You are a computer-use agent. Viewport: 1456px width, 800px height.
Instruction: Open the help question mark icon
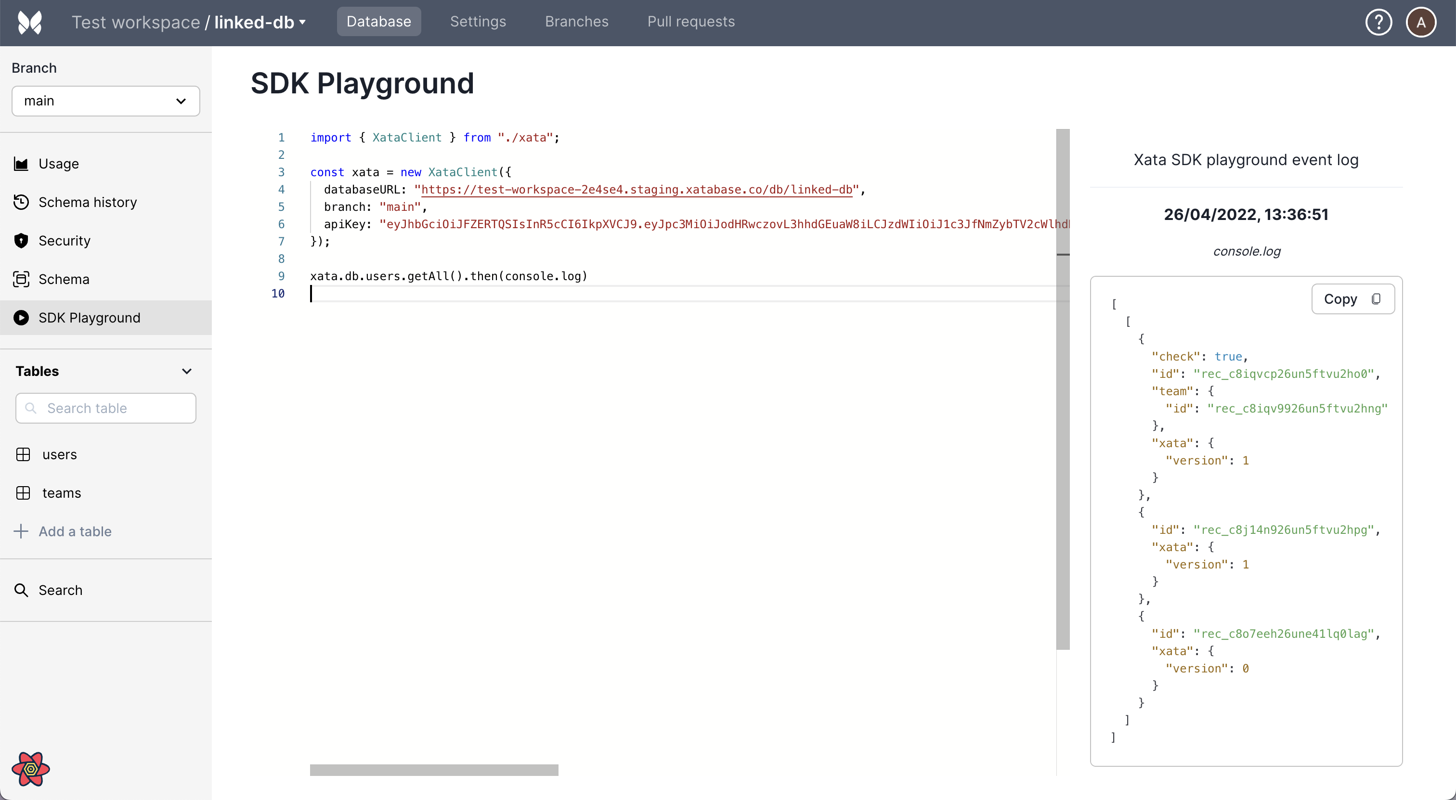point(1378,23)
